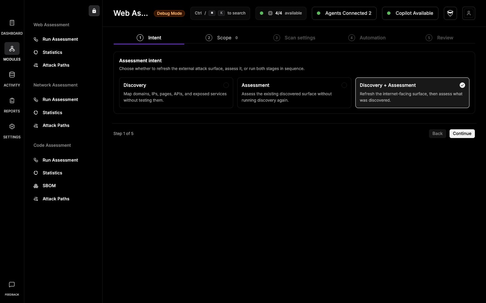Open Web Assessment Run Assessment link
The width and height of the screenshot is (486, 303).
(x=60, y=39)
